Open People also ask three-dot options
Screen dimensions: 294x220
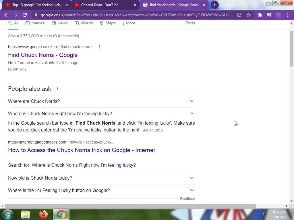pyautogui.click(x=57, y=89)
